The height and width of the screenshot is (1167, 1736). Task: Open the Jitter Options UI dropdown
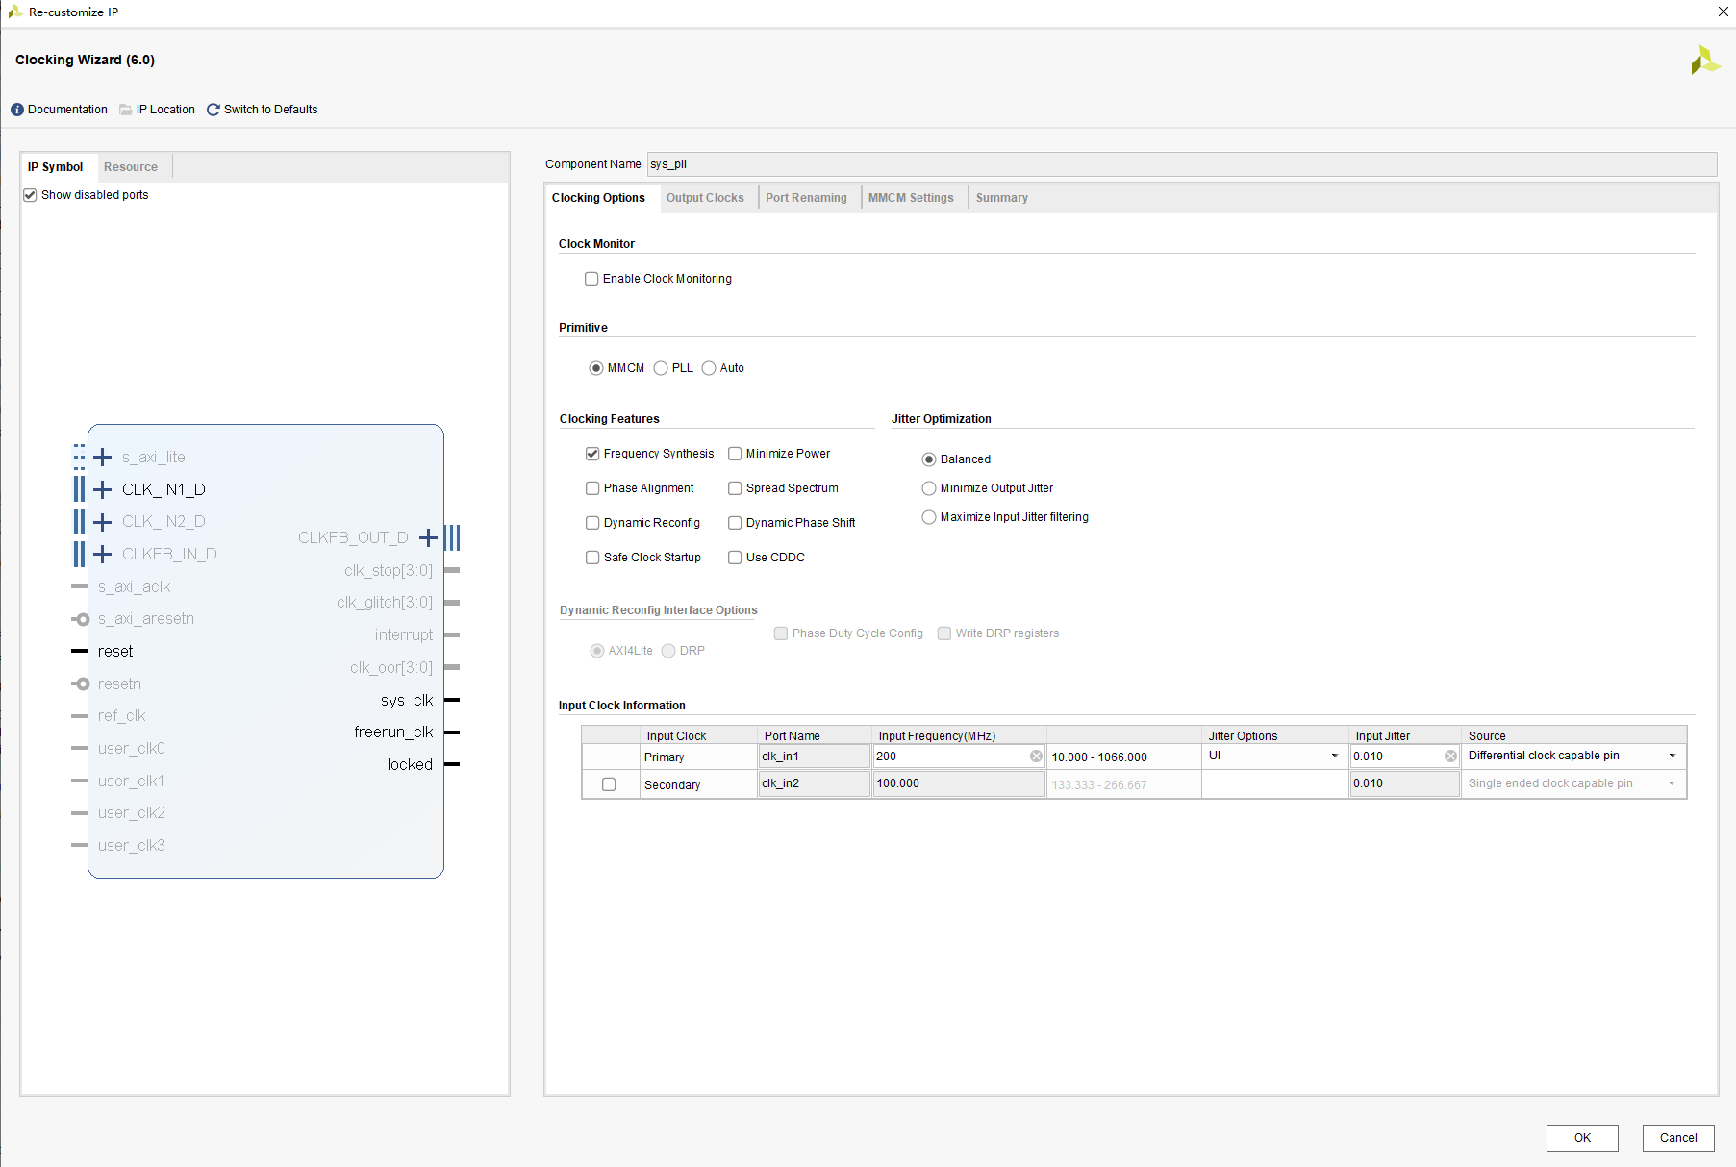coord(1274,757)
